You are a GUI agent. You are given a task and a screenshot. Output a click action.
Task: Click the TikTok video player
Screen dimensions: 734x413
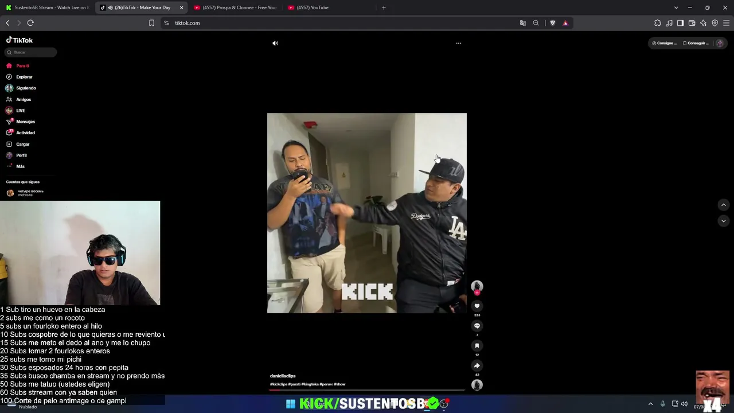coord(367,213)
